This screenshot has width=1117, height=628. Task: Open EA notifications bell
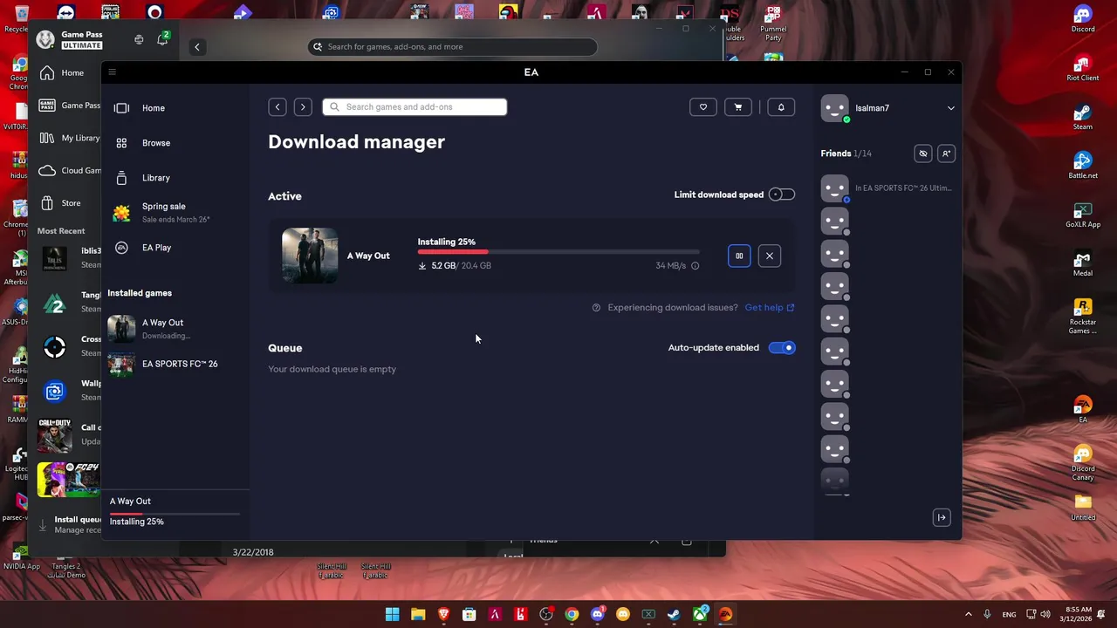point(781,107)
